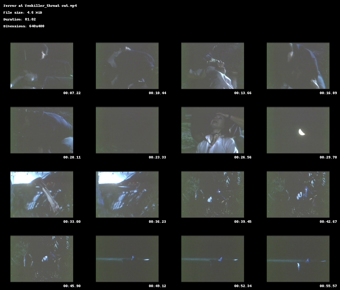340x290 pixels.
Task: Click the timestamp label 00:49.12
Action: (157, 286)
